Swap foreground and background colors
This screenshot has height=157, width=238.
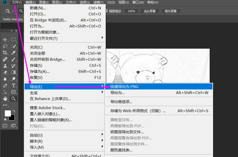[14, 111]
